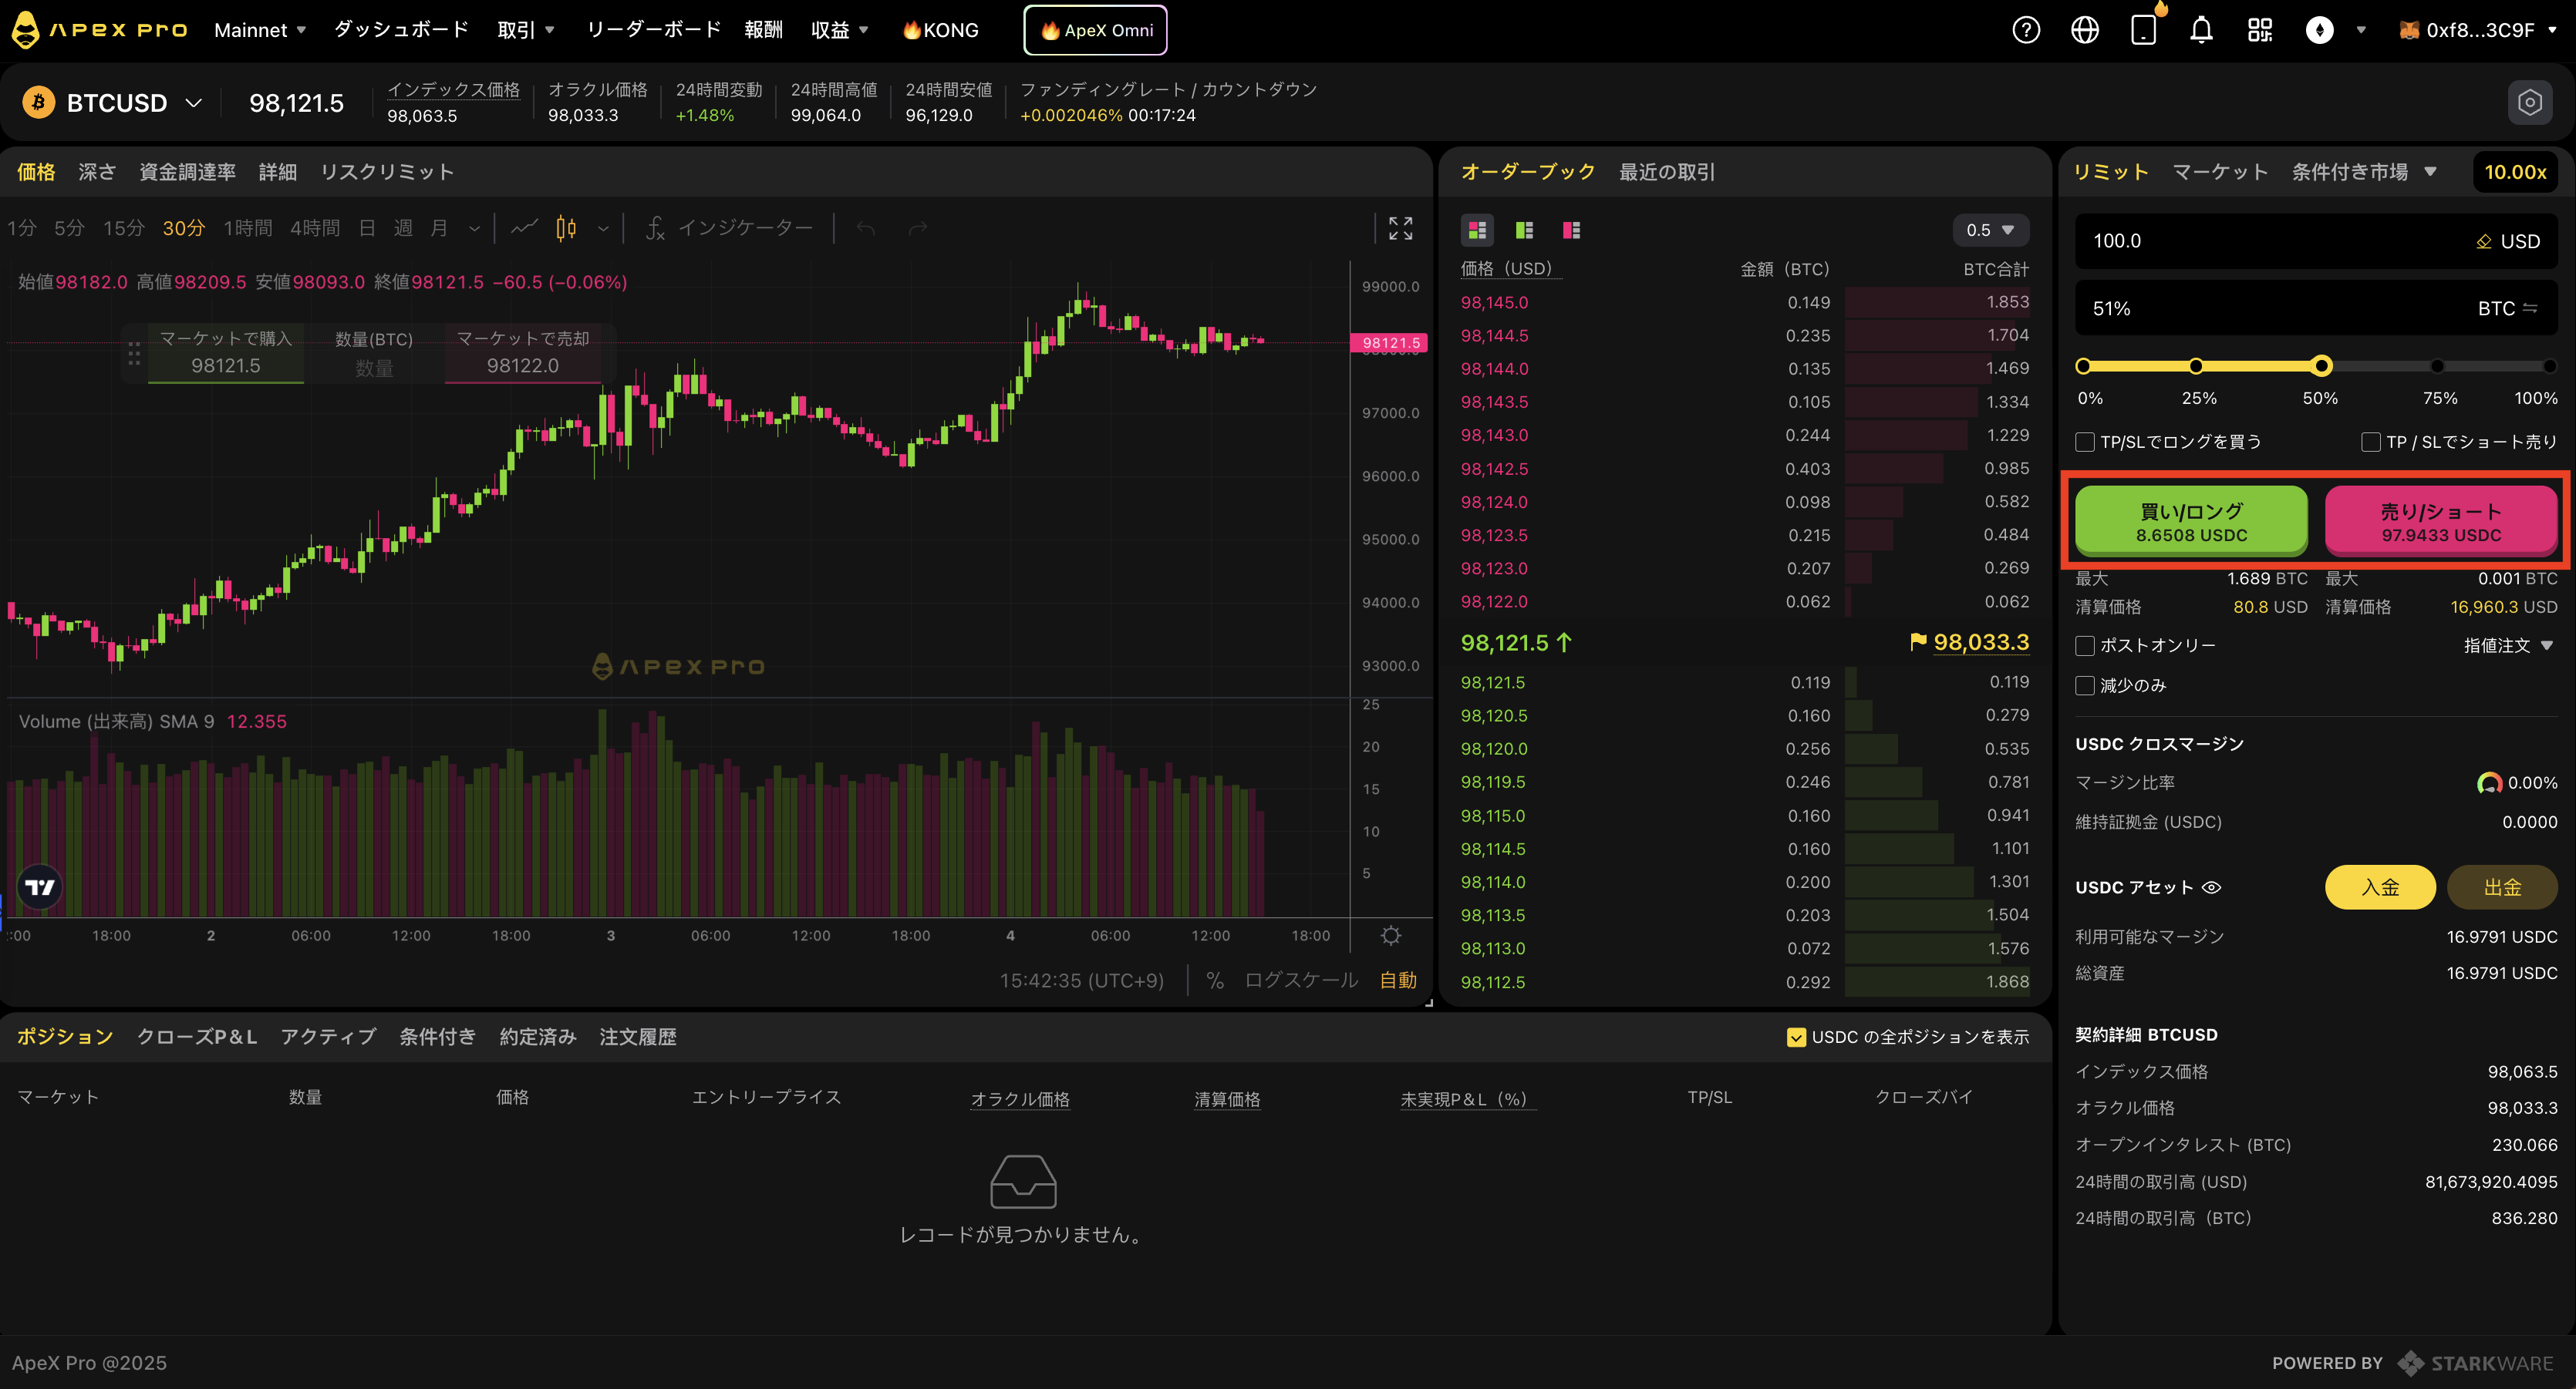Viewport: 2576px width, 1389px height.
Task: Expand the BTCUSD market selector
Action: pyautogui.click(x=194, y=103)
